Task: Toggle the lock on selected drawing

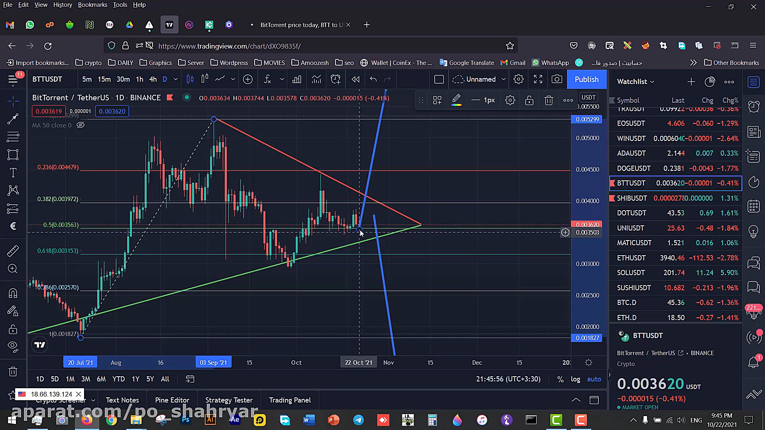Action: point(529,100)
